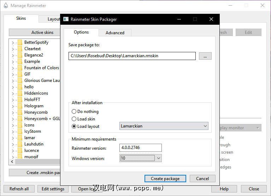The width and height of the screenshot is (271, 196).
Task: Click the Icons folder icon
Action: (x=20, y=125)
